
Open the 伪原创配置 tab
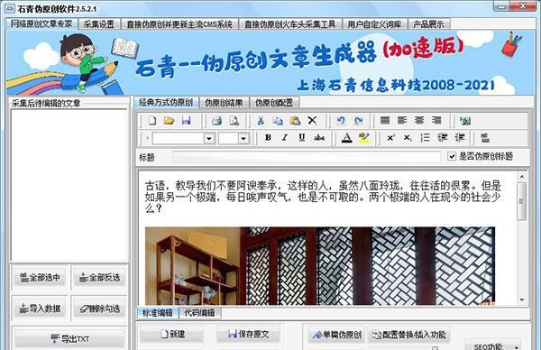274,103
